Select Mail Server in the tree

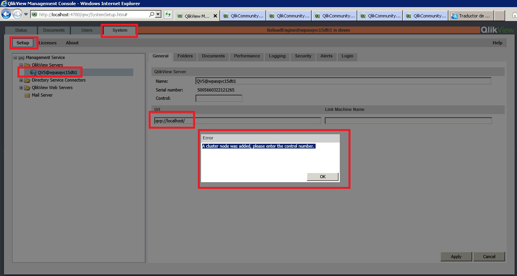tap(42, 95)
